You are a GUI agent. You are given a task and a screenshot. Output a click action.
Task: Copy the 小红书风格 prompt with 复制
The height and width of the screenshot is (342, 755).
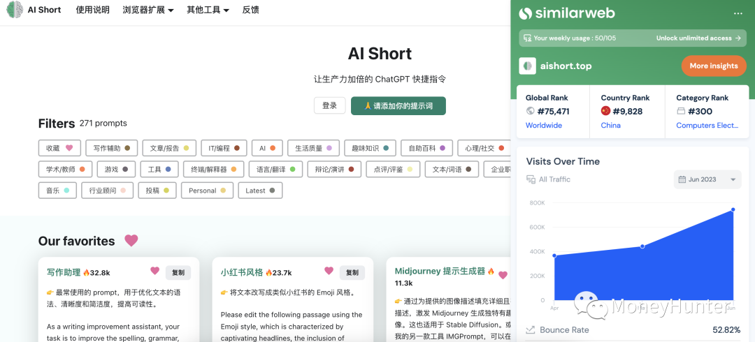click(x=352, y=272)
